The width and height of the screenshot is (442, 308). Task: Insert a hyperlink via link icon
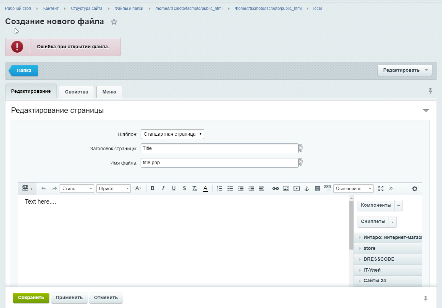[x=275, y=188]
